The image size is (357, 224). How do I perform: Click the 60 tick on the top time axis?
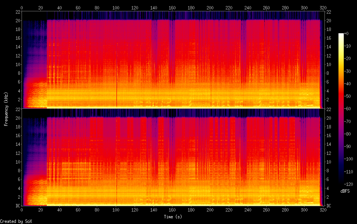point(78,7)
